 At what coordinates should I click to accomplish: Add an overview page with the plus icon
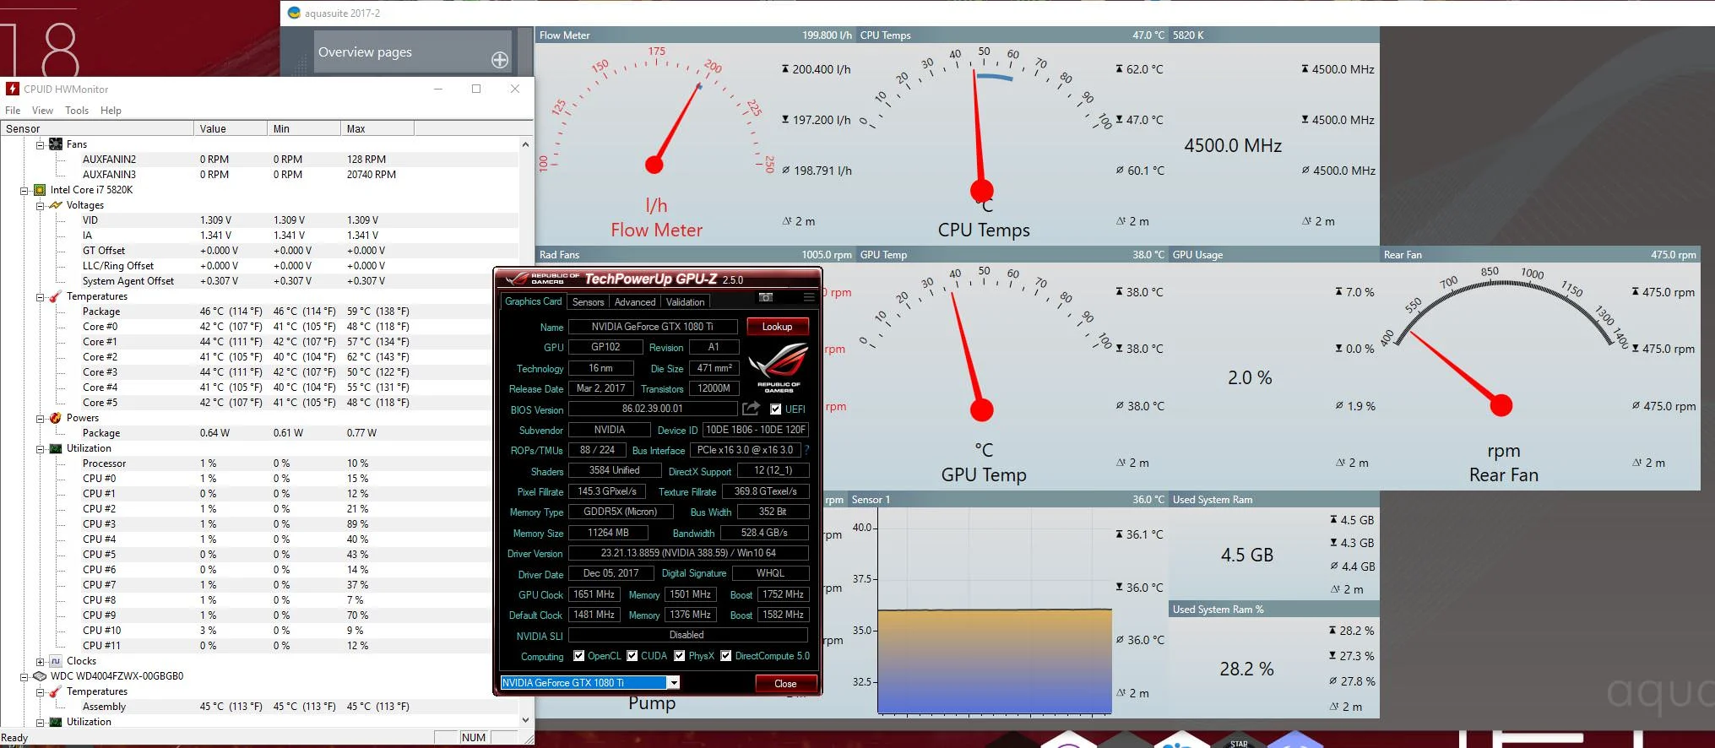point(500,60)
